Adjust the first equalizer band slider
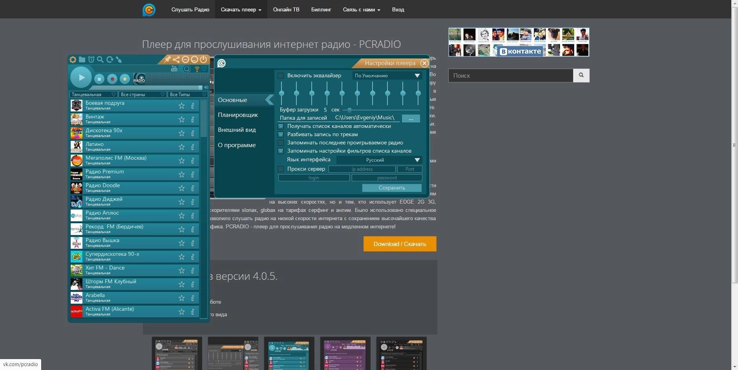The width and height of the screenshot is (738, 370). pos(281,93)
